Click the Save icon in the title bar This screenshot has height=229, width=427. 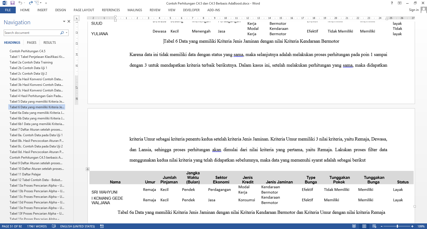pos(12,3)
